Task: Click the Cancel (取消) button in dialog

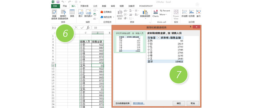Action: point(193,103)
